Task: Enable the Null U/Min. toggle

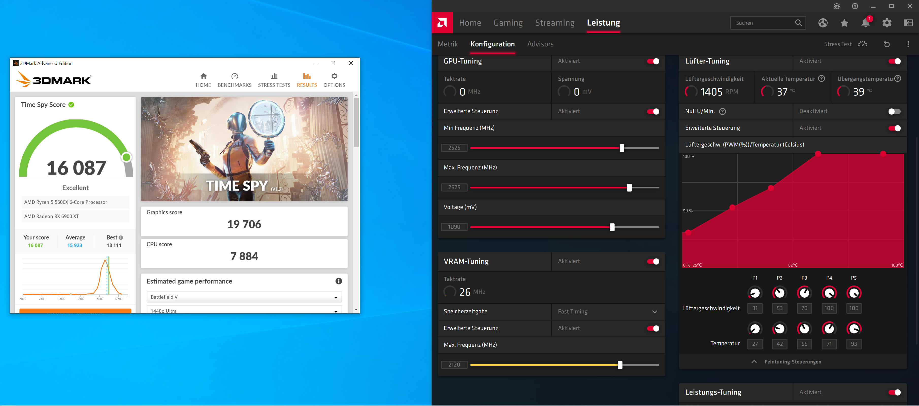Action: (894, 112)
